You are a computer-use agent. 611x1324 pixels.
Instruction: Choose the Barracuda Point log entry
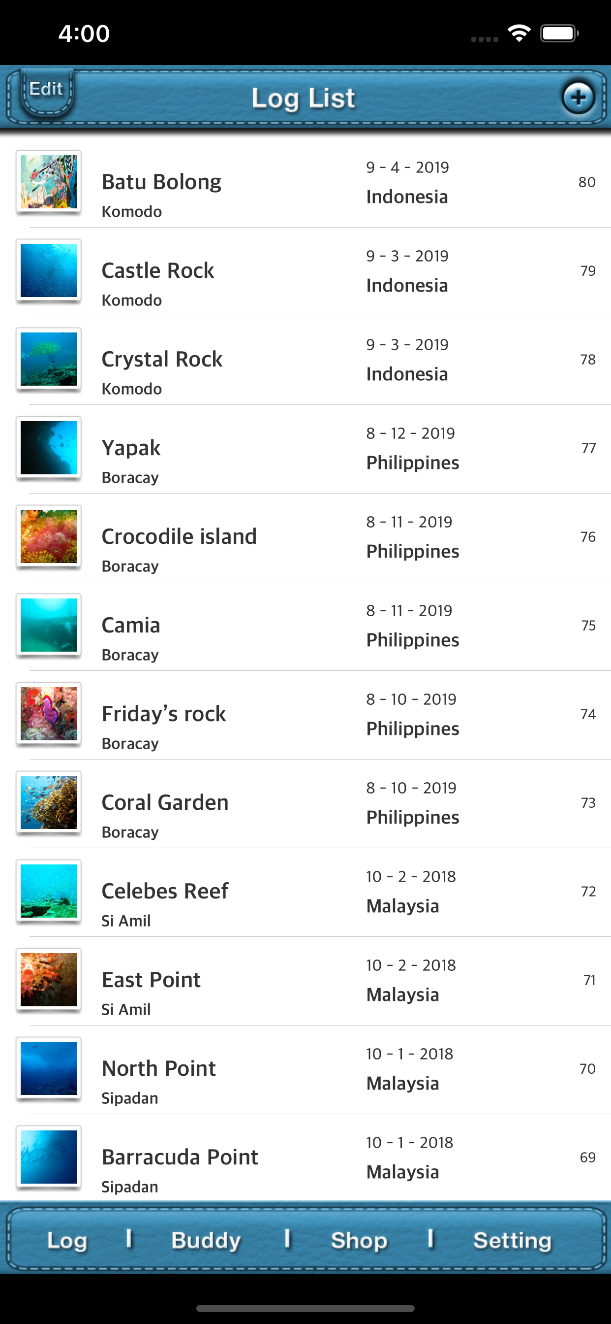point(308,1158)
